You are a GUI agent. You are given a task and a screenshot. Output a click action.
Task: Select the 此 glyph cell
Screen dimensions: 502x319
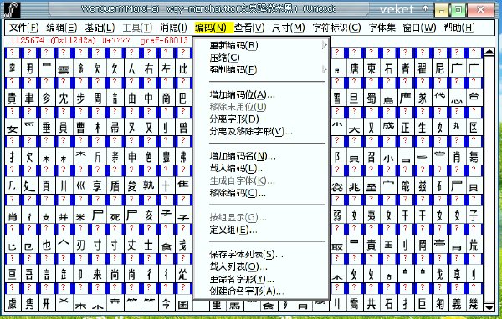coord(183,68)
